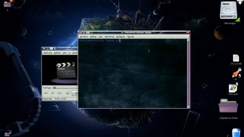This screenshot has width=244, height=137.
Task: Open the Terminal menu
Action: point(109,37)
